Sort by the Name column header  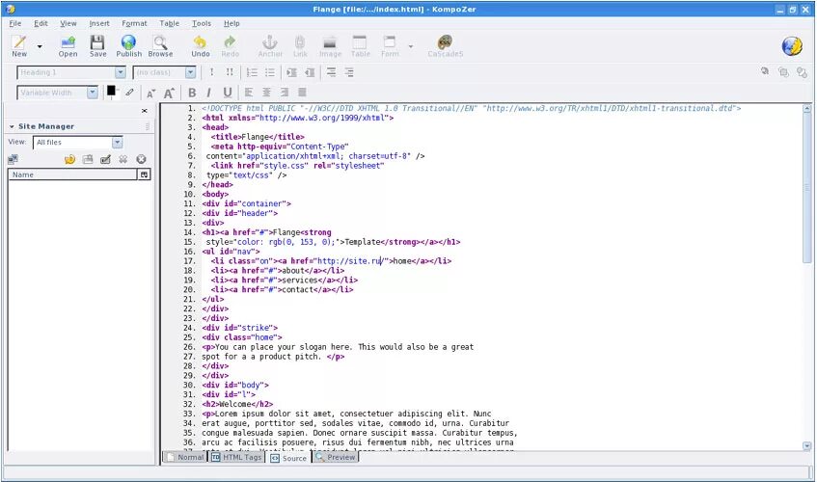pos(72,174)
